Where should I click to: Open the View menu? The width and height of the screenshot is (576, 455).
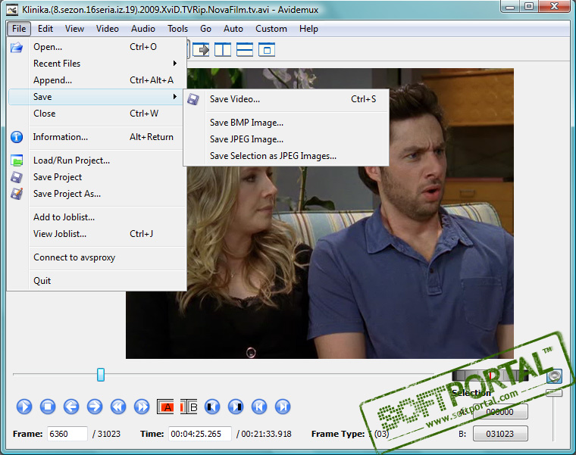[74, 29]
